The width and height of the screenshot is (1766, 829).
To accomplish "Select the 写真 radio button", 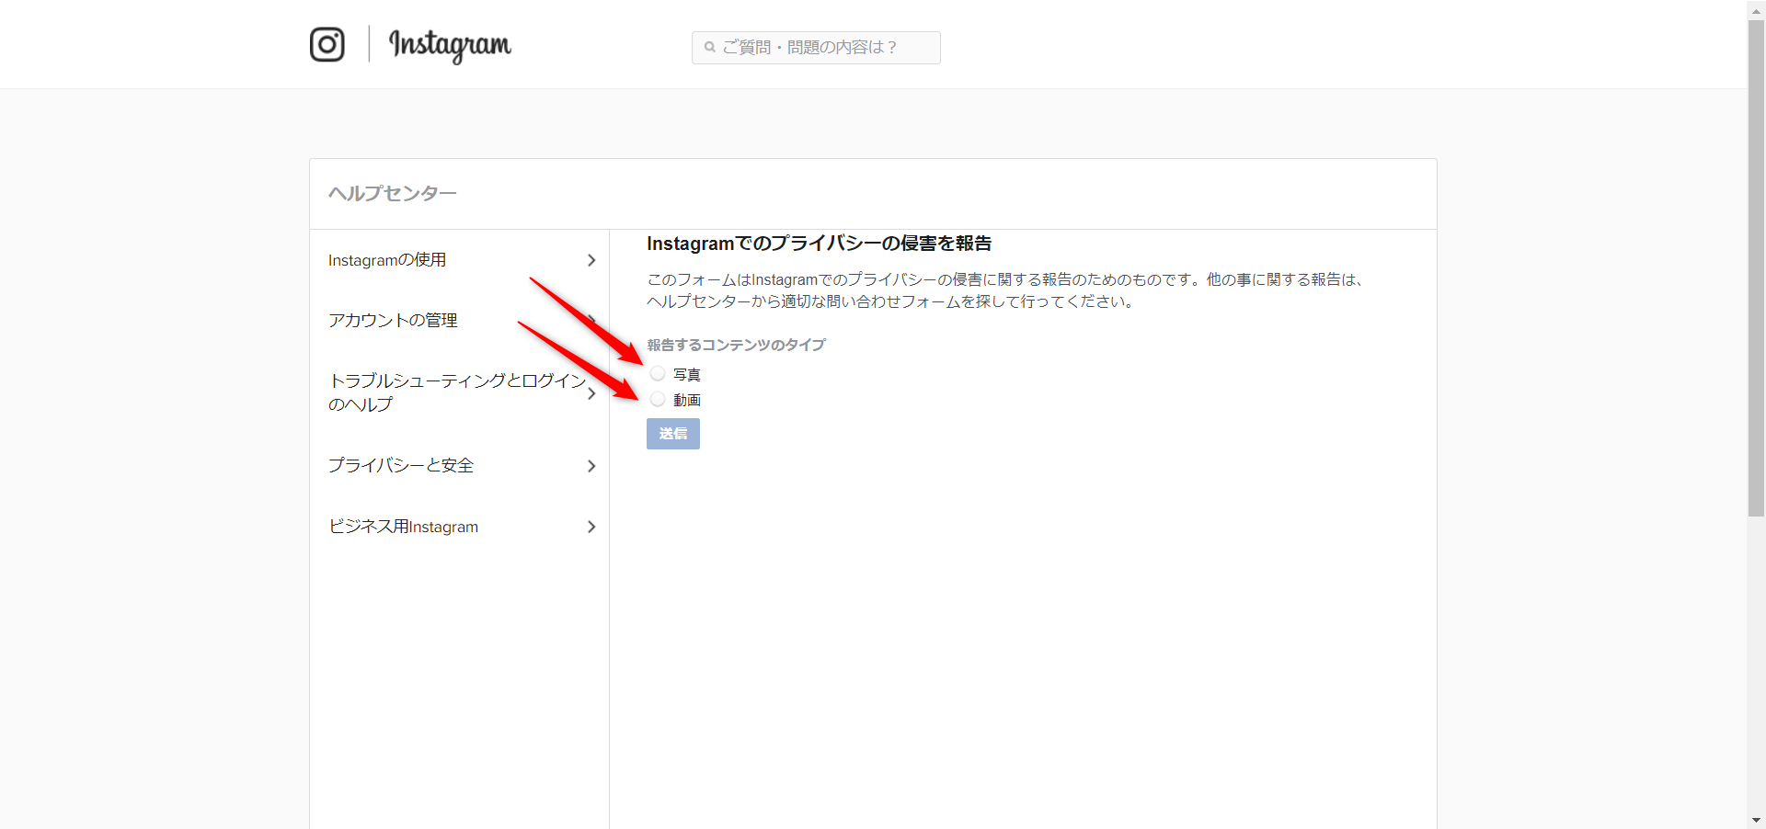I will click(x=658, y=373).
